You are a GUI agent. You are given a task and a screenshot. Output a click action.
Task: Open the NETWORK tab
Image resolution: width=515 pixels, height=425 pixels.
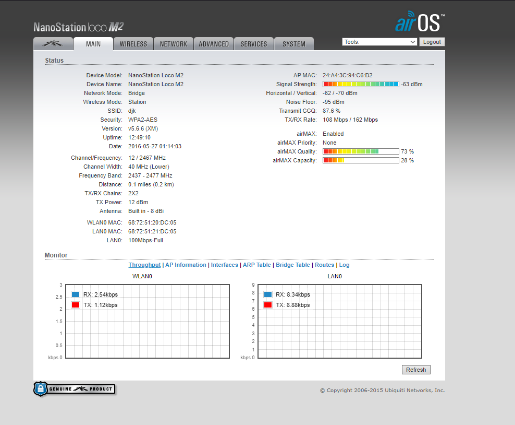coord(174,44)
